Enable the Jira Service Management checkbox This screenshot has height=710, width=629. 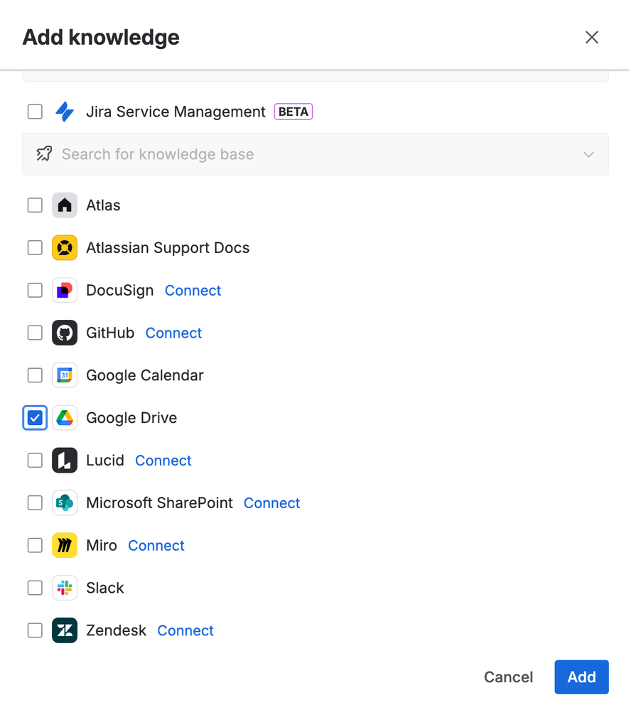tap(35, 112)
